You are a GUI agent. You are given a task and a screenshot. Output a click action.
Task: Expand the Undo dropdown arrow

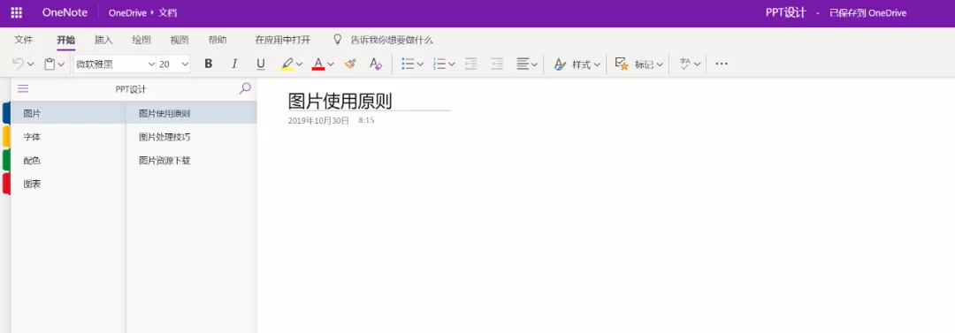pos(30,64)
